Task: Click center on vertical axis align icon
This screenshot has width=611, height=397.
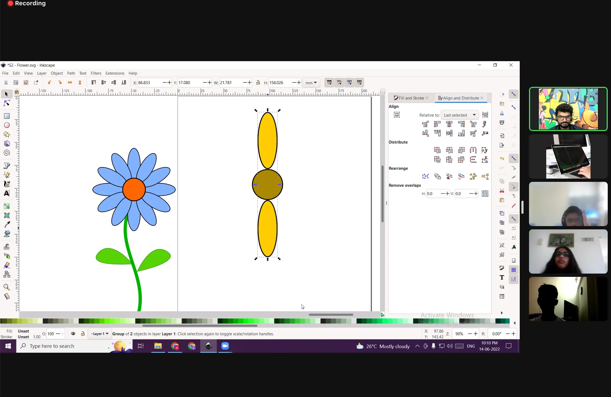Action: [x=449, y=124]
